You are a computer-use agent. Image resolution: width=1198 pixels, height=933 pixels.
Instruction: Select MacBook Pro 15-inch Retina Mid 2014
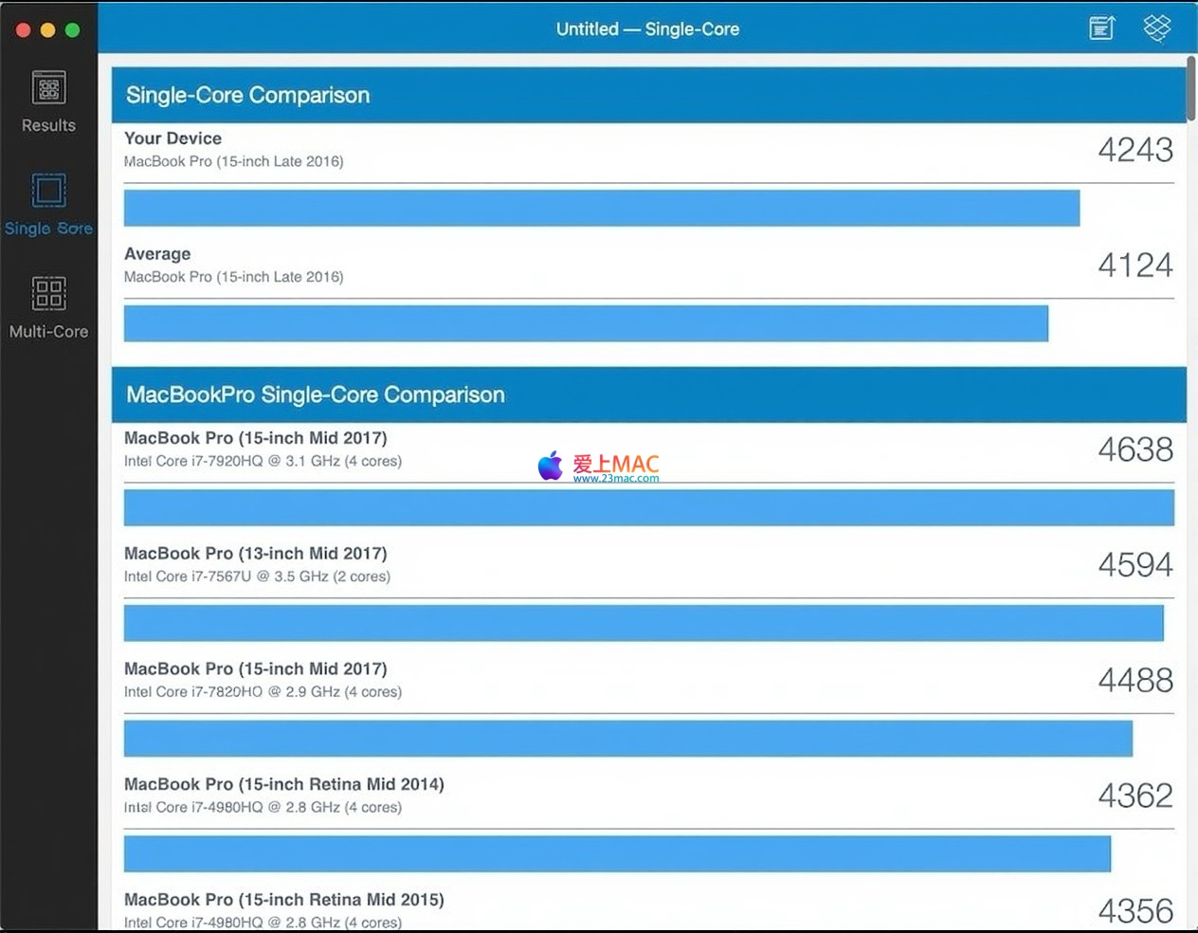coord(283,785)
